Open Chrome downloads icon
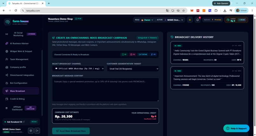Viewport: 256px width, 136px height. (225, 10)
